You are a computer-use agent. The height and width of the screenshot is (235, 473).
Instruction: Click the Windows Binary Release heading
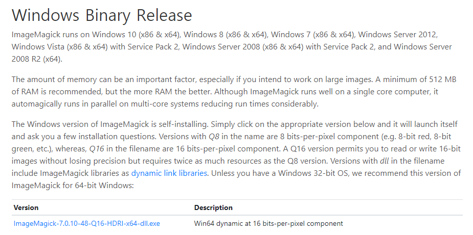point(102,15)
